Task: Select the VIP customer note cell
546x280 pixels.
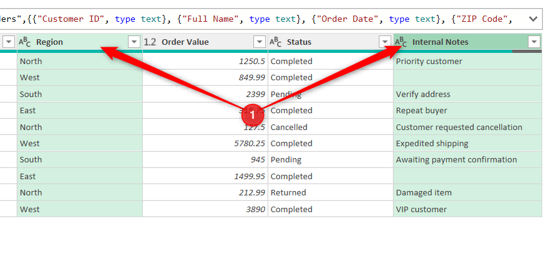Action: point(467,209)
